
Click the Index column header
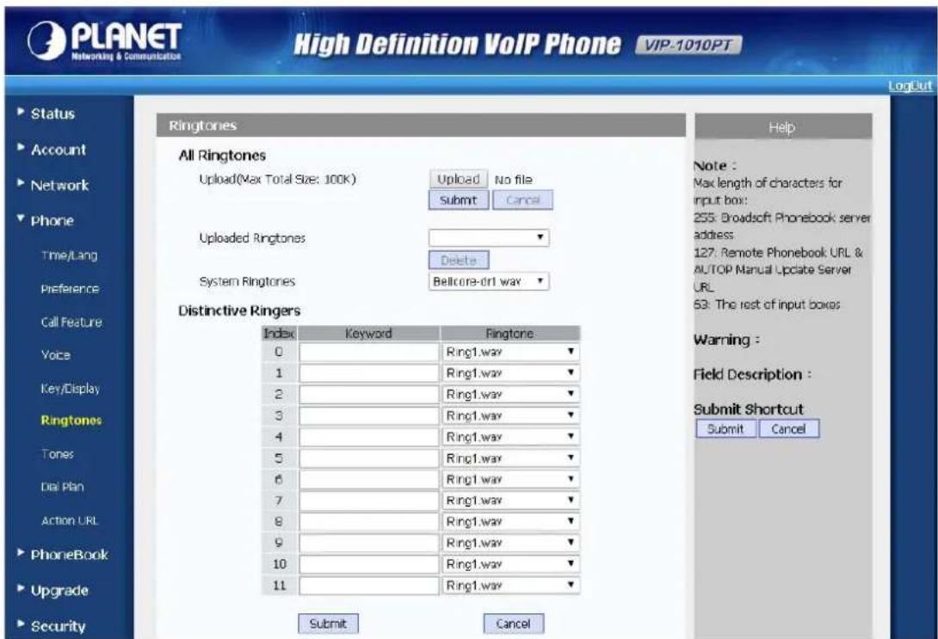pyautogui.click(x=279, y=334)
